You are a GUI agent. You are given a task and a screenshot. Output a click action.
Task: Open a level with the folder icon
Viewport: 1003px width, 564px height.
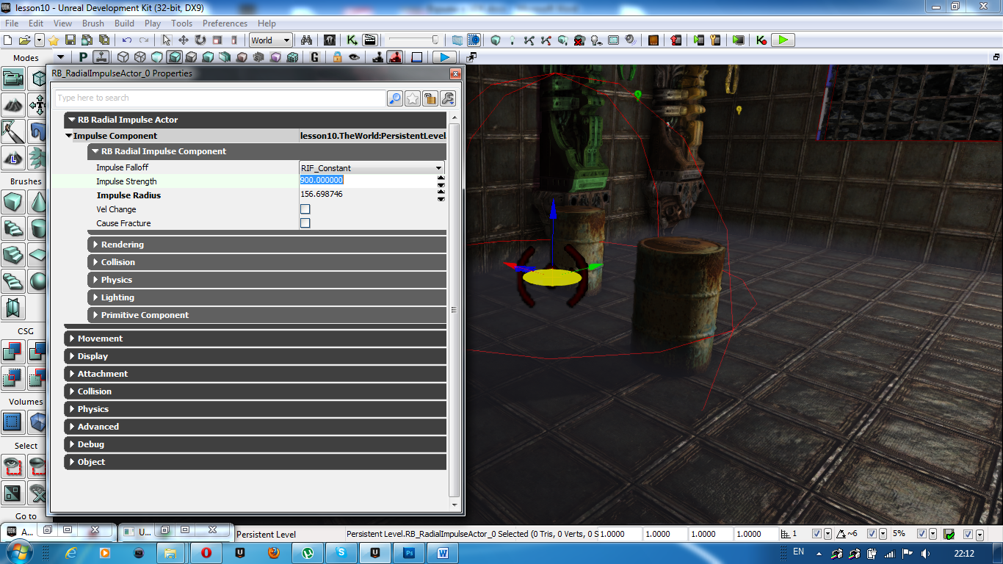24,40
